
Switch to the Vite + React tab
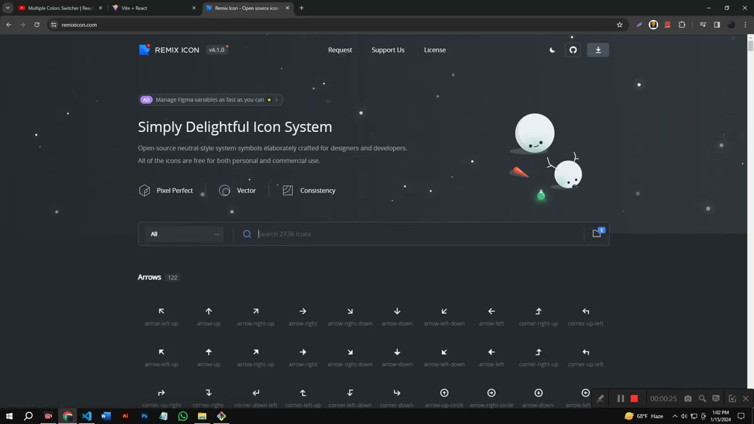click(x=153, y=8)
